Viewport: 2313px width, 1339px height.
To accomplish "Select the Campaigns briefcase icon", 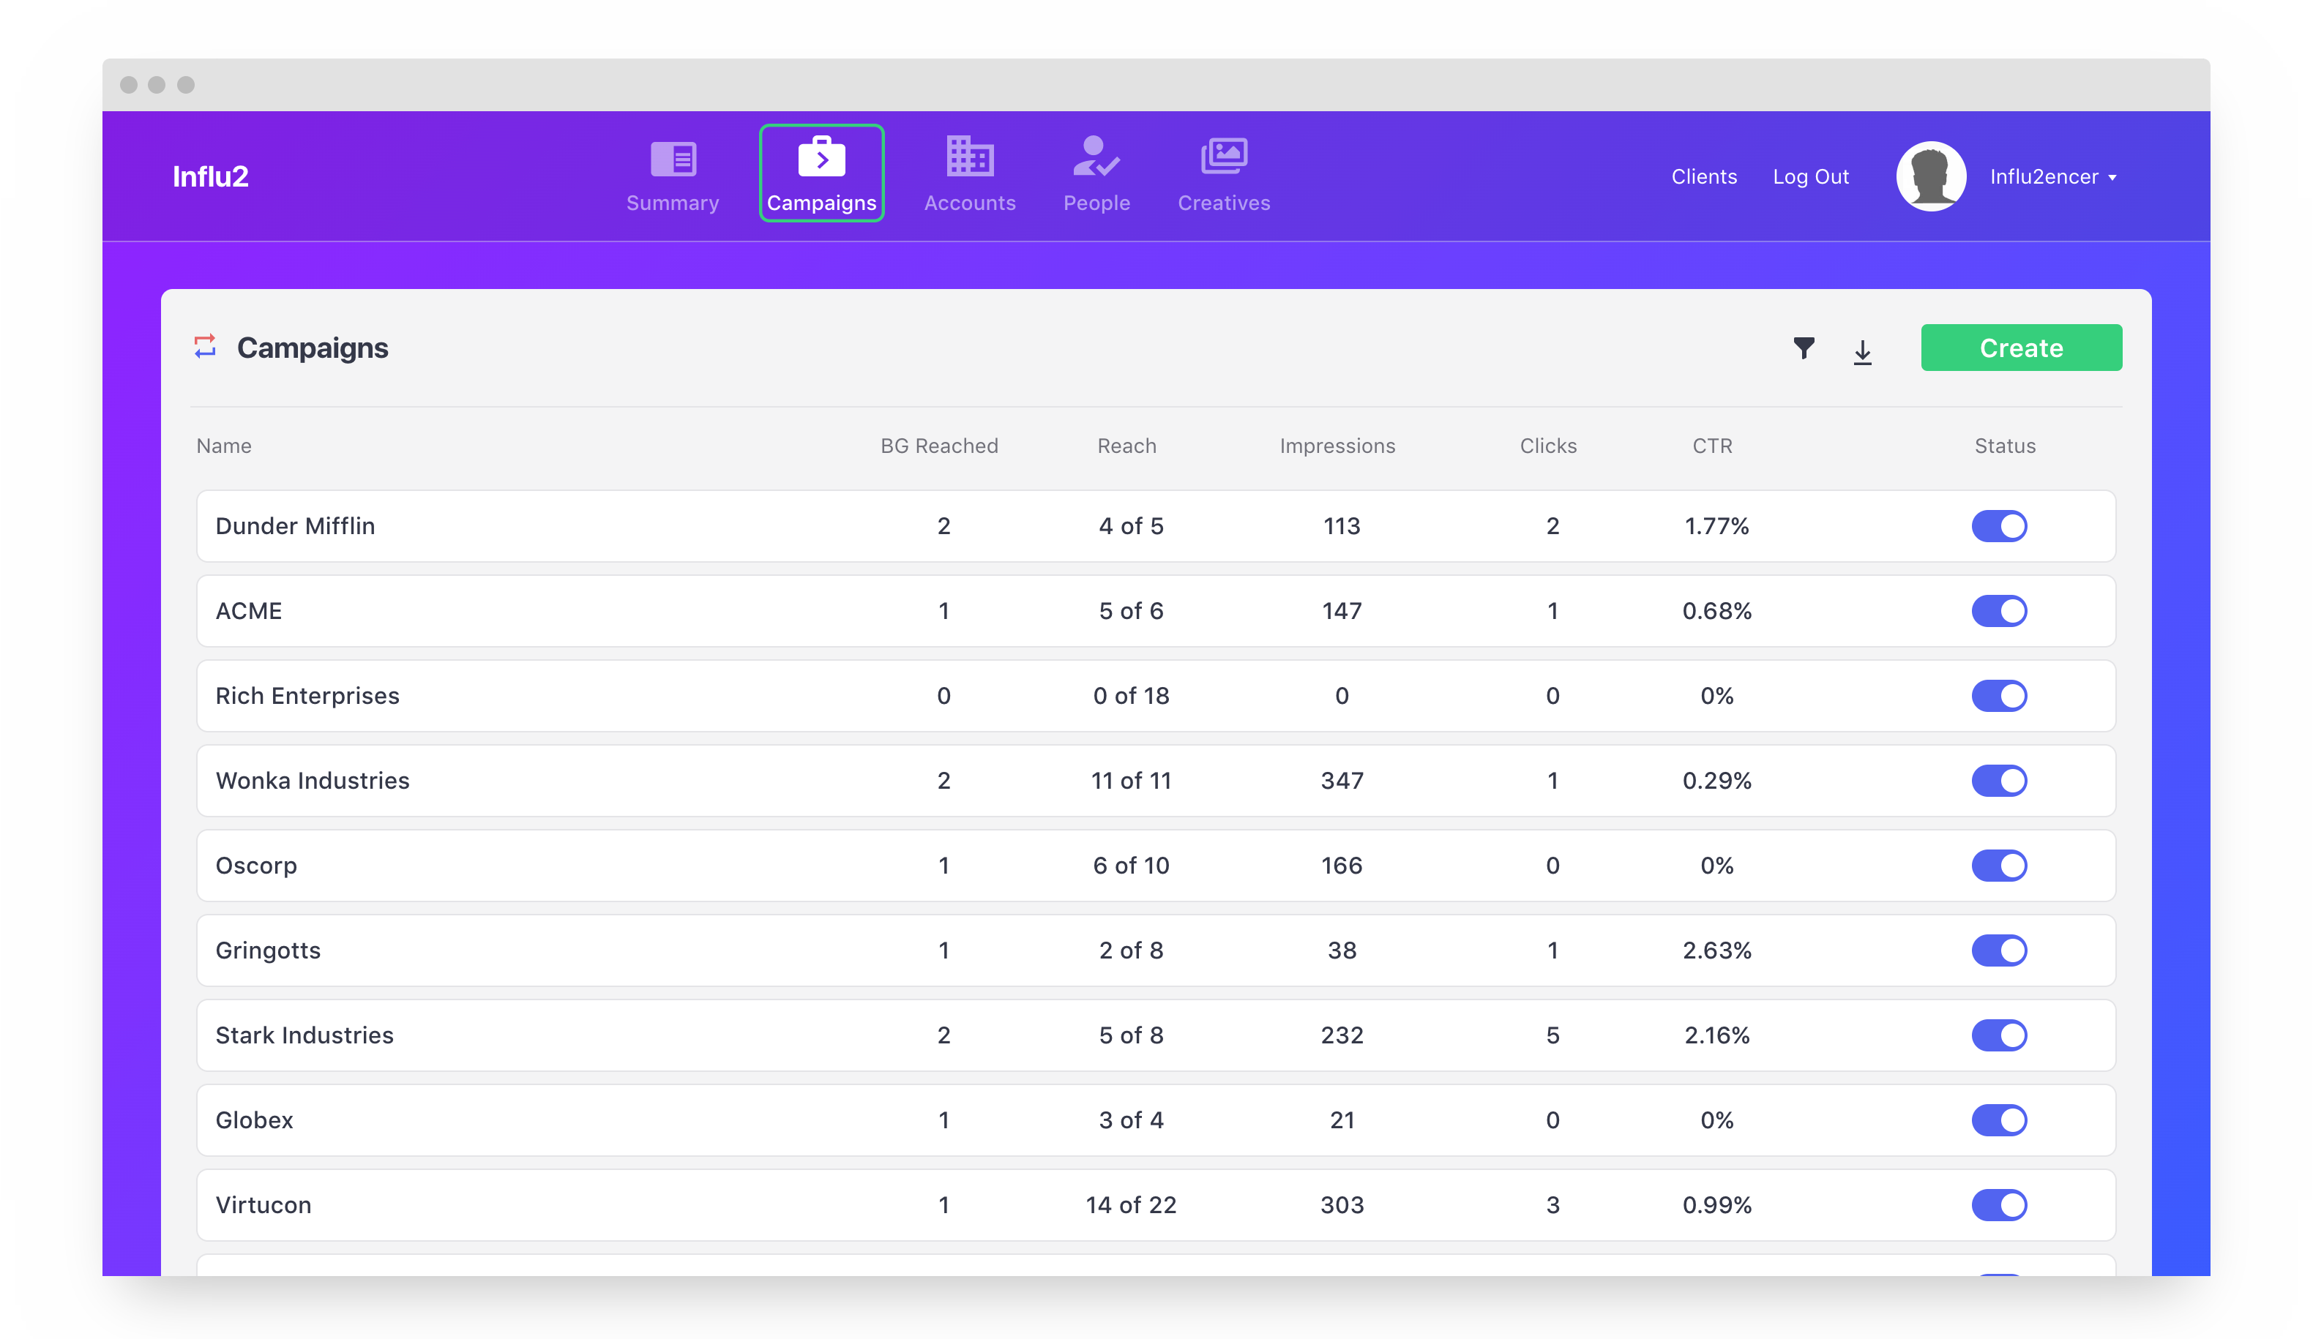I will coord(821,158).
